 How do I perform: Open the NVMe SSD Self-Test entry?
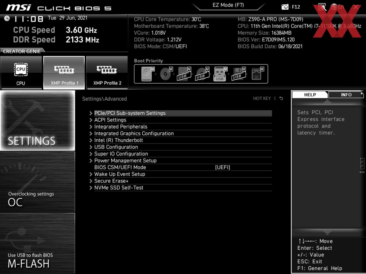[x=181, y=188]
